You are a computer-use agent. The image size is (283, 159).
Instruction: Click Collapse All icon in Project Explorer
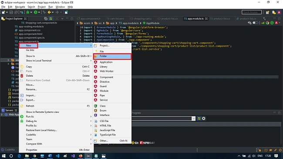coord(46,19)
